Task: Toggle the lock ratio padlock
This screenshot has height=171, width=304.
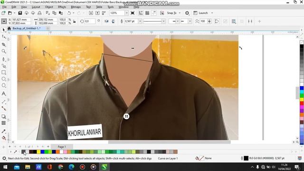Action: (75, 21)
